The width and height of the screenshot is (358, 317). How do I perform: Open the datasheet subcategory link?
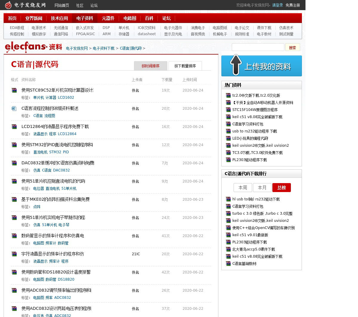[147, 34]
